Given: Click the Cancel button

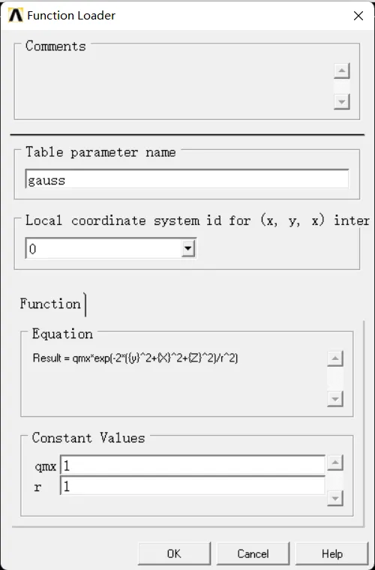Looking at the screenshot, I should click(x=253, y=553).
